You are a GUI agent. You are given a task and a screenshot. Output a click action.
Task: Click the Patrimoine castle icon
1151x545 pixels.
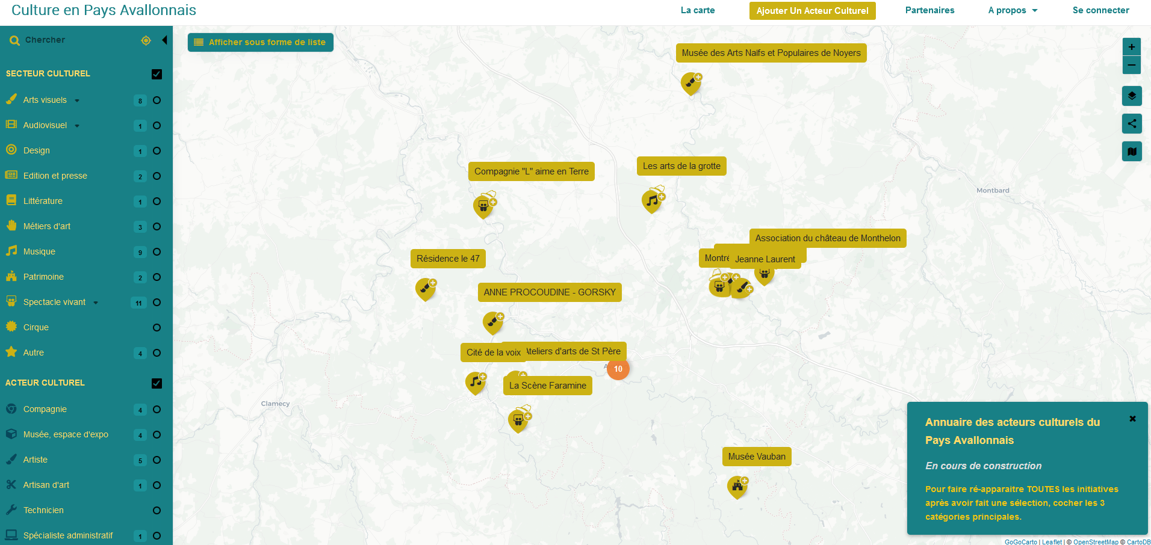click(11, 276)
